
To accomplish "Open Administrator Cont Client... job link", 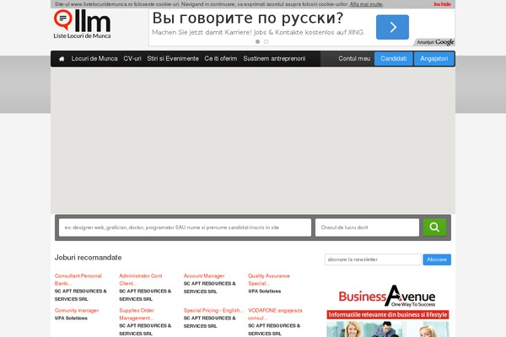I will coord(141,280).
